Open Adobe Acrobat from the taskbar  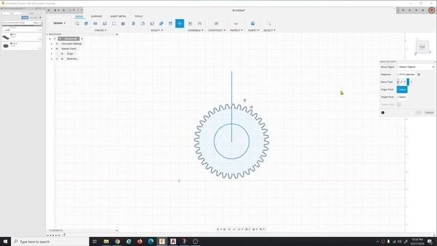tap(173, 241)
